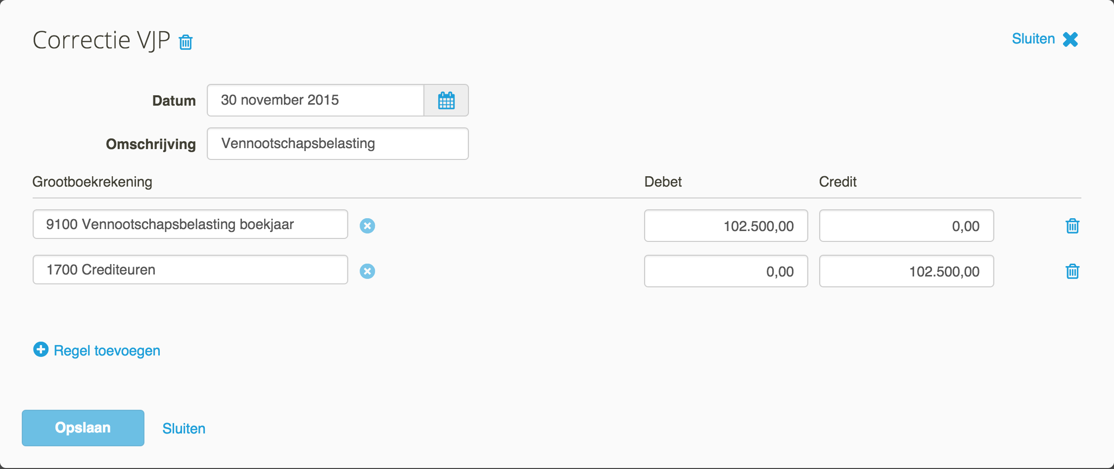Delete the 1700 Crediteuren row
Screen dimensions: 1114x469
click(1072, 271)
